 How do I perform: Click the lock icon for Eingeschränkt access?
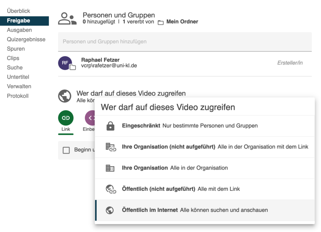click(111, 125)
